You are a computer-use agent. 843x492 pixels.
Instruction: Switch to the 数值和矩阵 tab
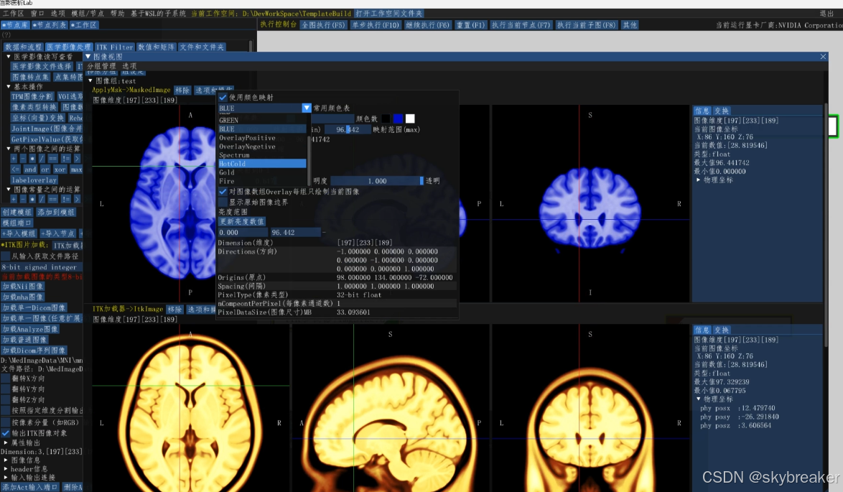[157, 47]
